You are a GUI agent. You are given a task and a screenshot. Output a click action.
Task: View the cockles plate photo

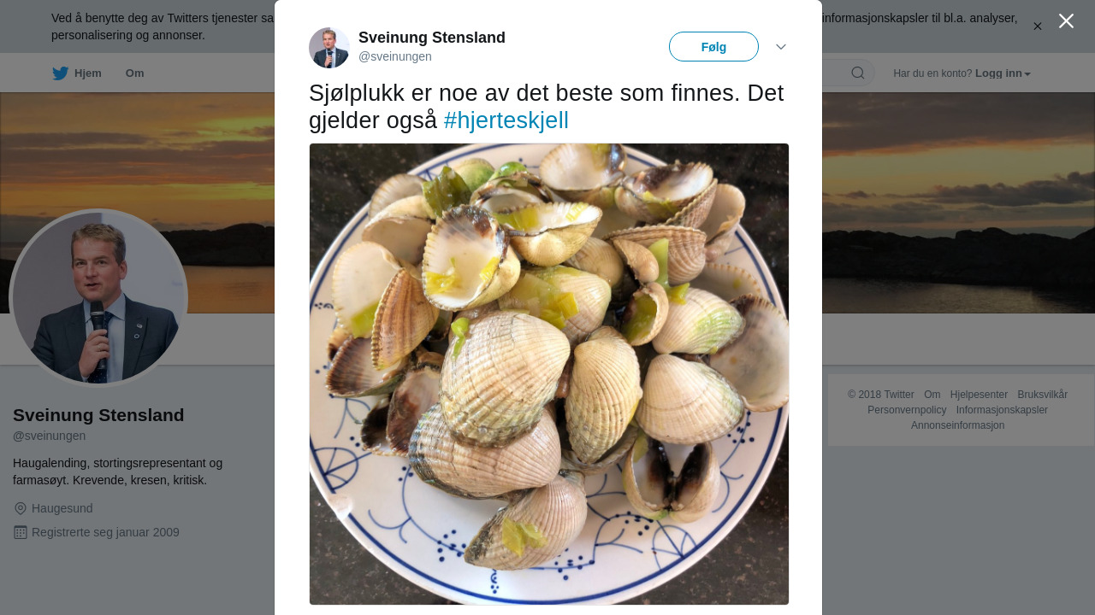coord(549,374)
